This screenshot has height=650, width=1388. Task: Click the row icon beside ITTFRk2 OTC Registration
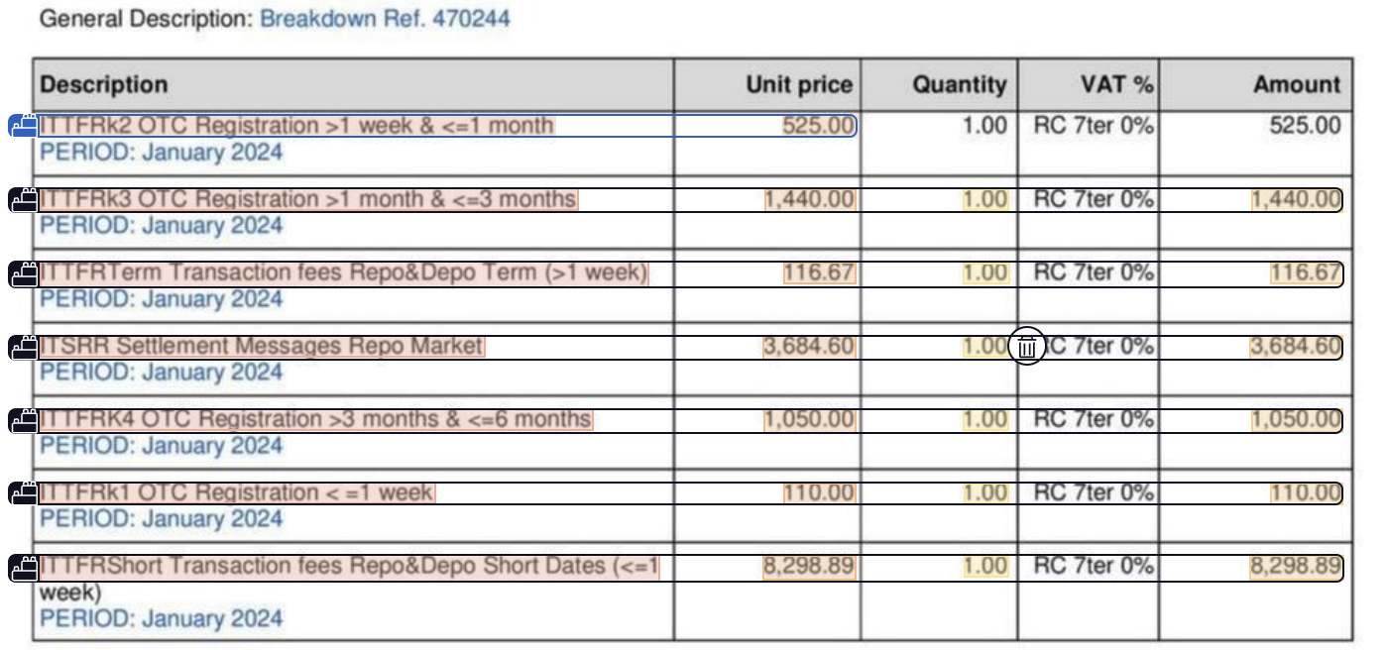coord(23,126)
